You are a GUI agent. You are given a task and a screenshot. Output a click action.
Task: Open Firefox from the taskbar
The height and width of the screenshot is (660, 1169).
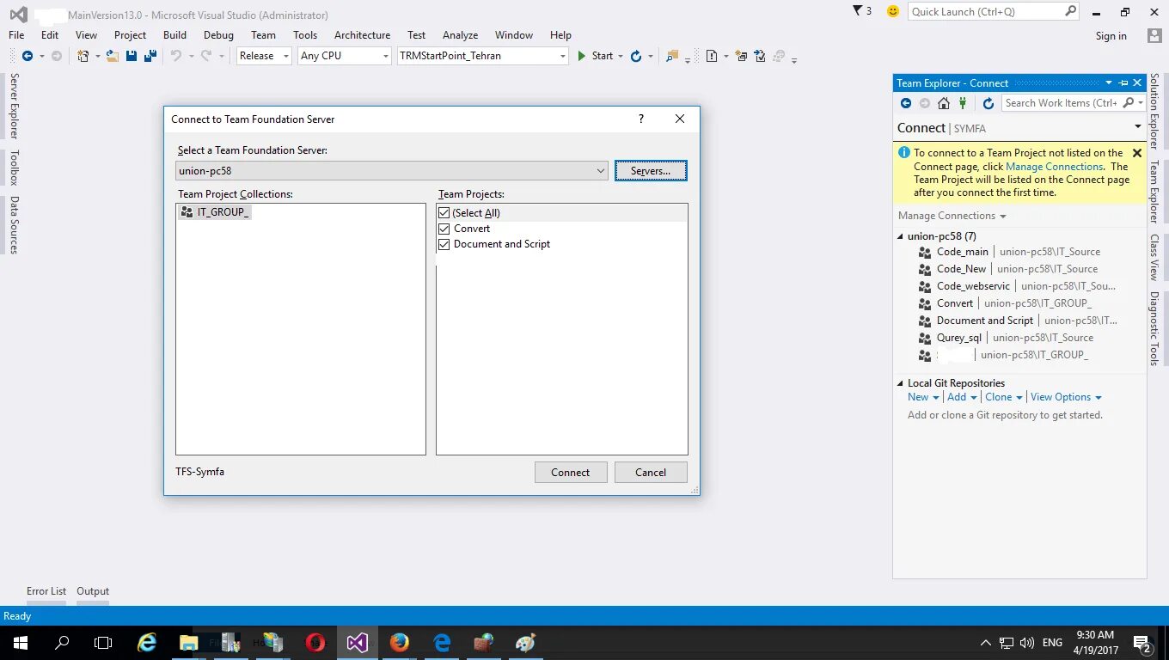click(x=400, y=642)
